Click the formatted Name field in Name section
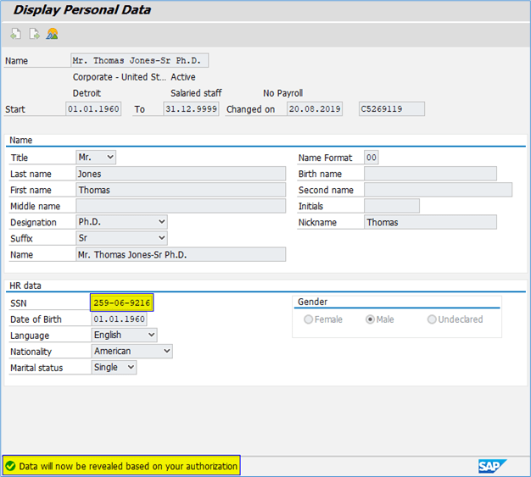Screen dimensions: 531x477 [x=181, y=254]
